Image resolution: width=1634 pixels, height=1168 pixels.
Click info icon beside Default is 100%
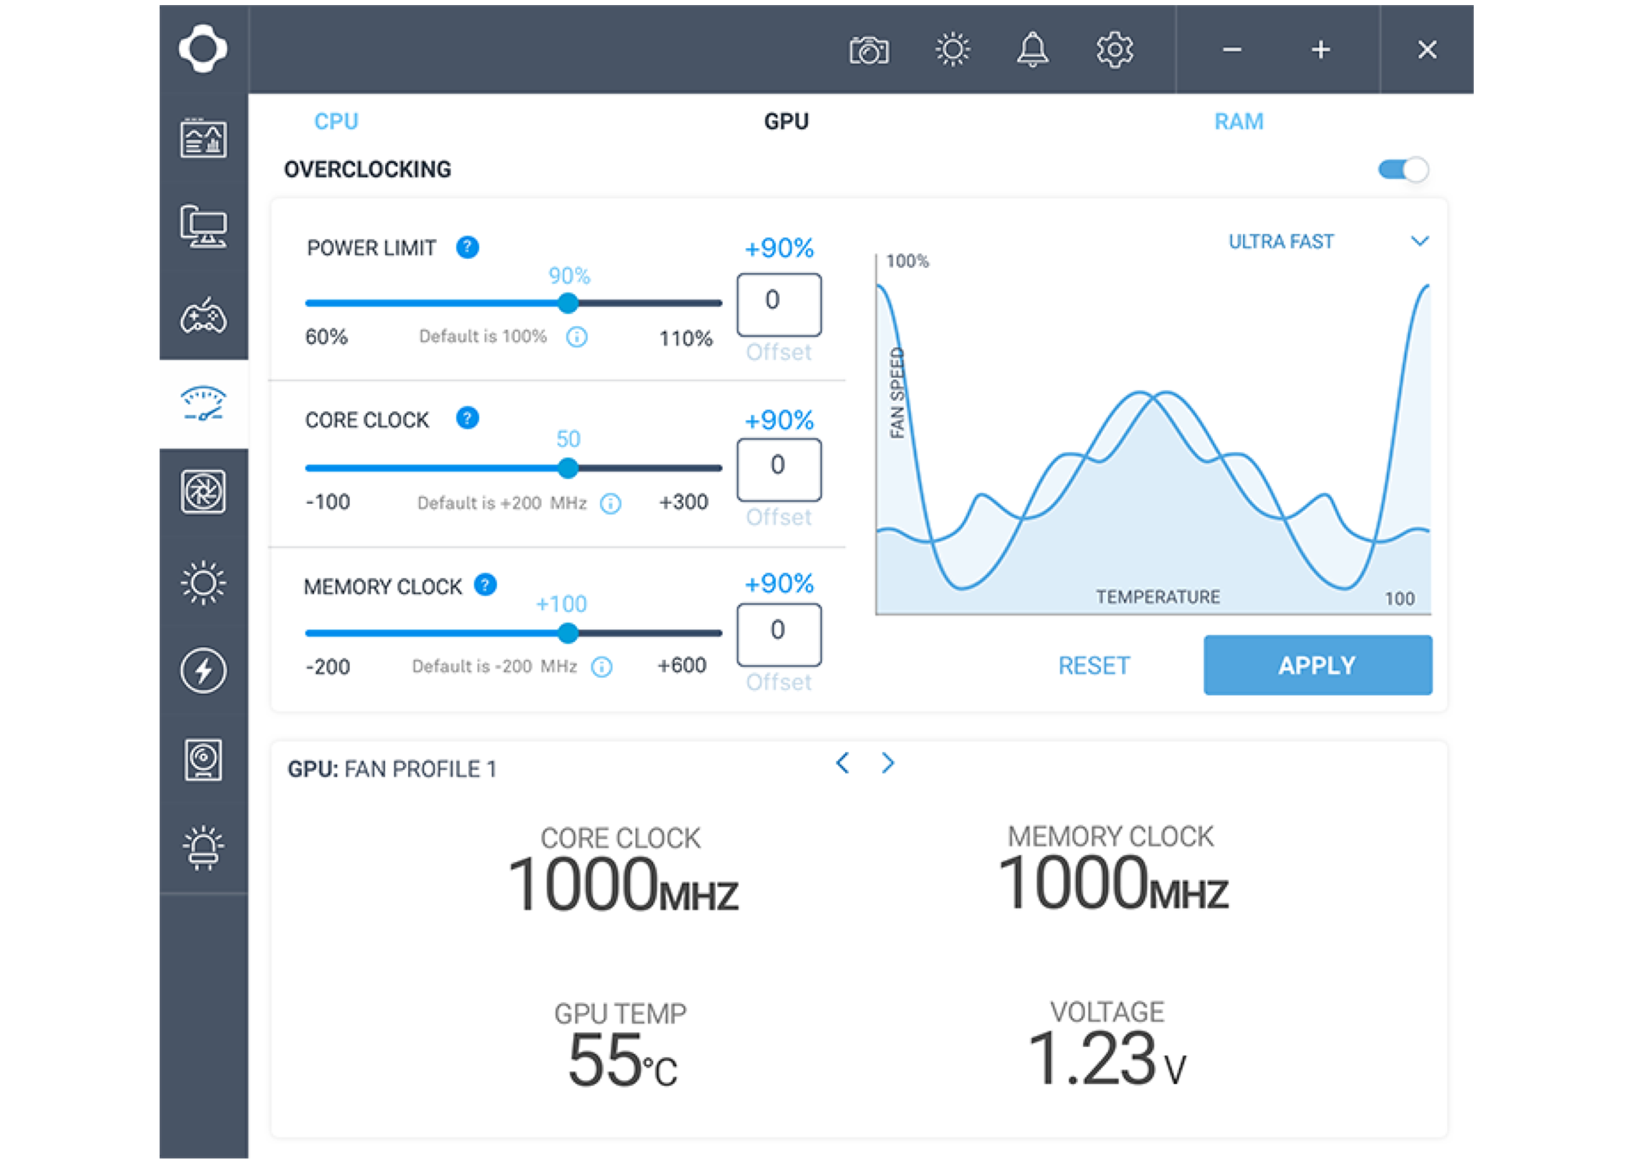(576, 337)
